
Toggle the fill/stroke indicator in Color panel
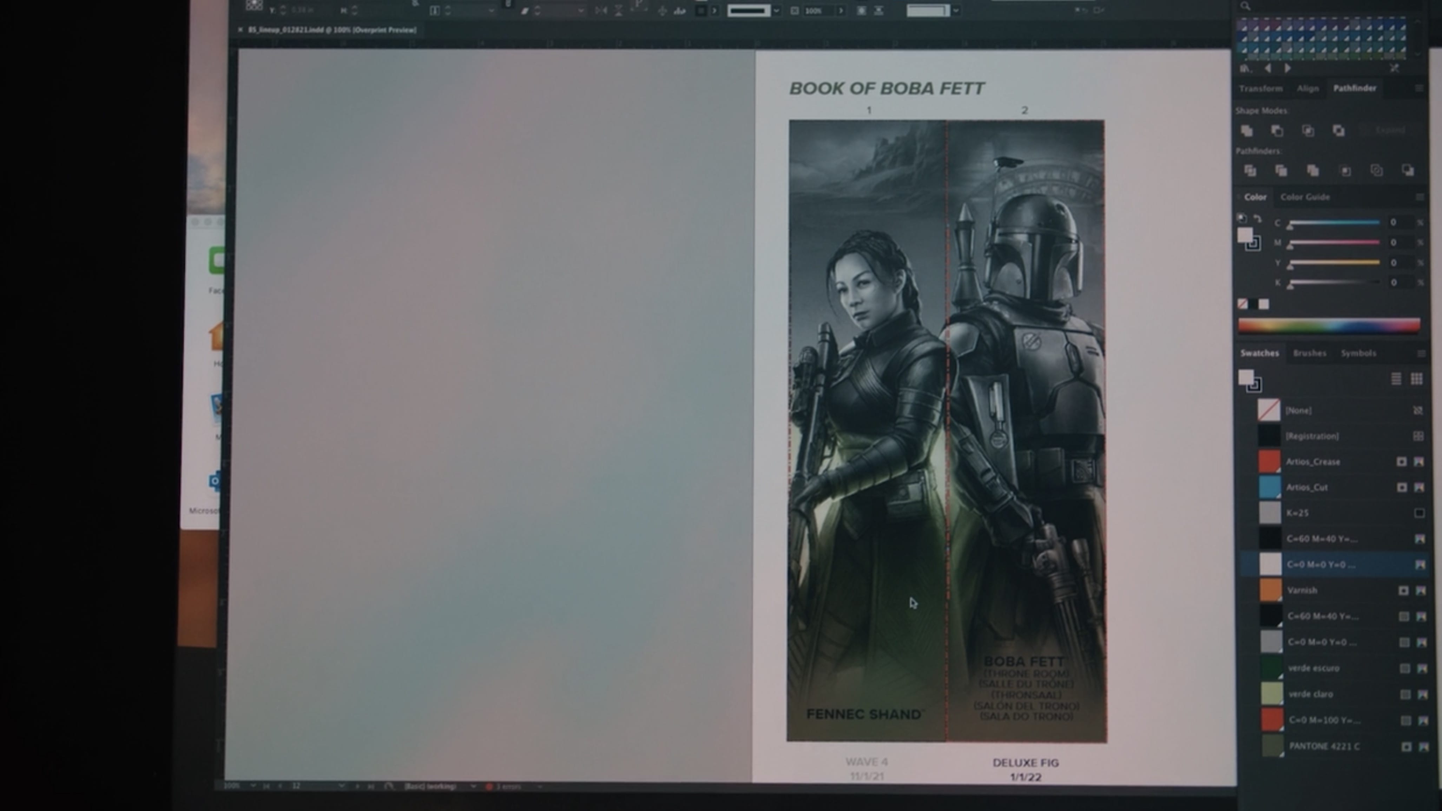click(1249, 239)
